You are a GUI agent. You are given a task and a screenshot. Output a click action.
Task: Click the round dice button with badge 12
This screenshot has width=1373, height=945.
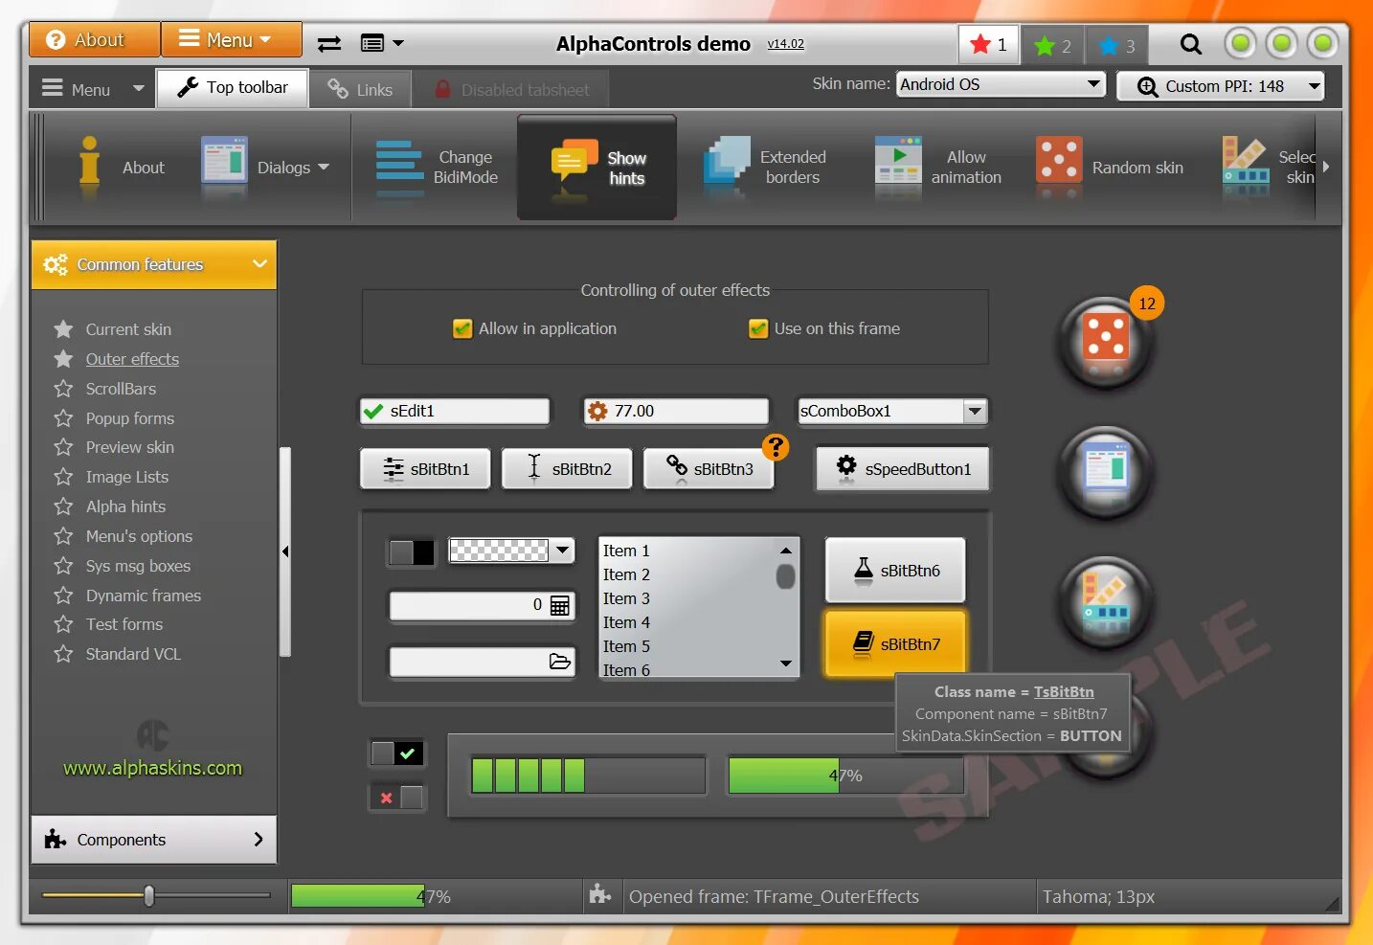1106,342
